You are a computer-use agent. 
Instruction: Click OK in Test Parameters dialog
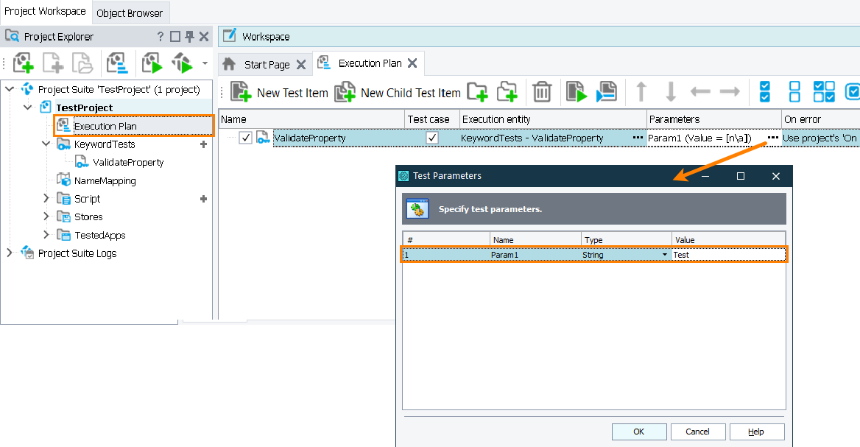tap(638, 432)
